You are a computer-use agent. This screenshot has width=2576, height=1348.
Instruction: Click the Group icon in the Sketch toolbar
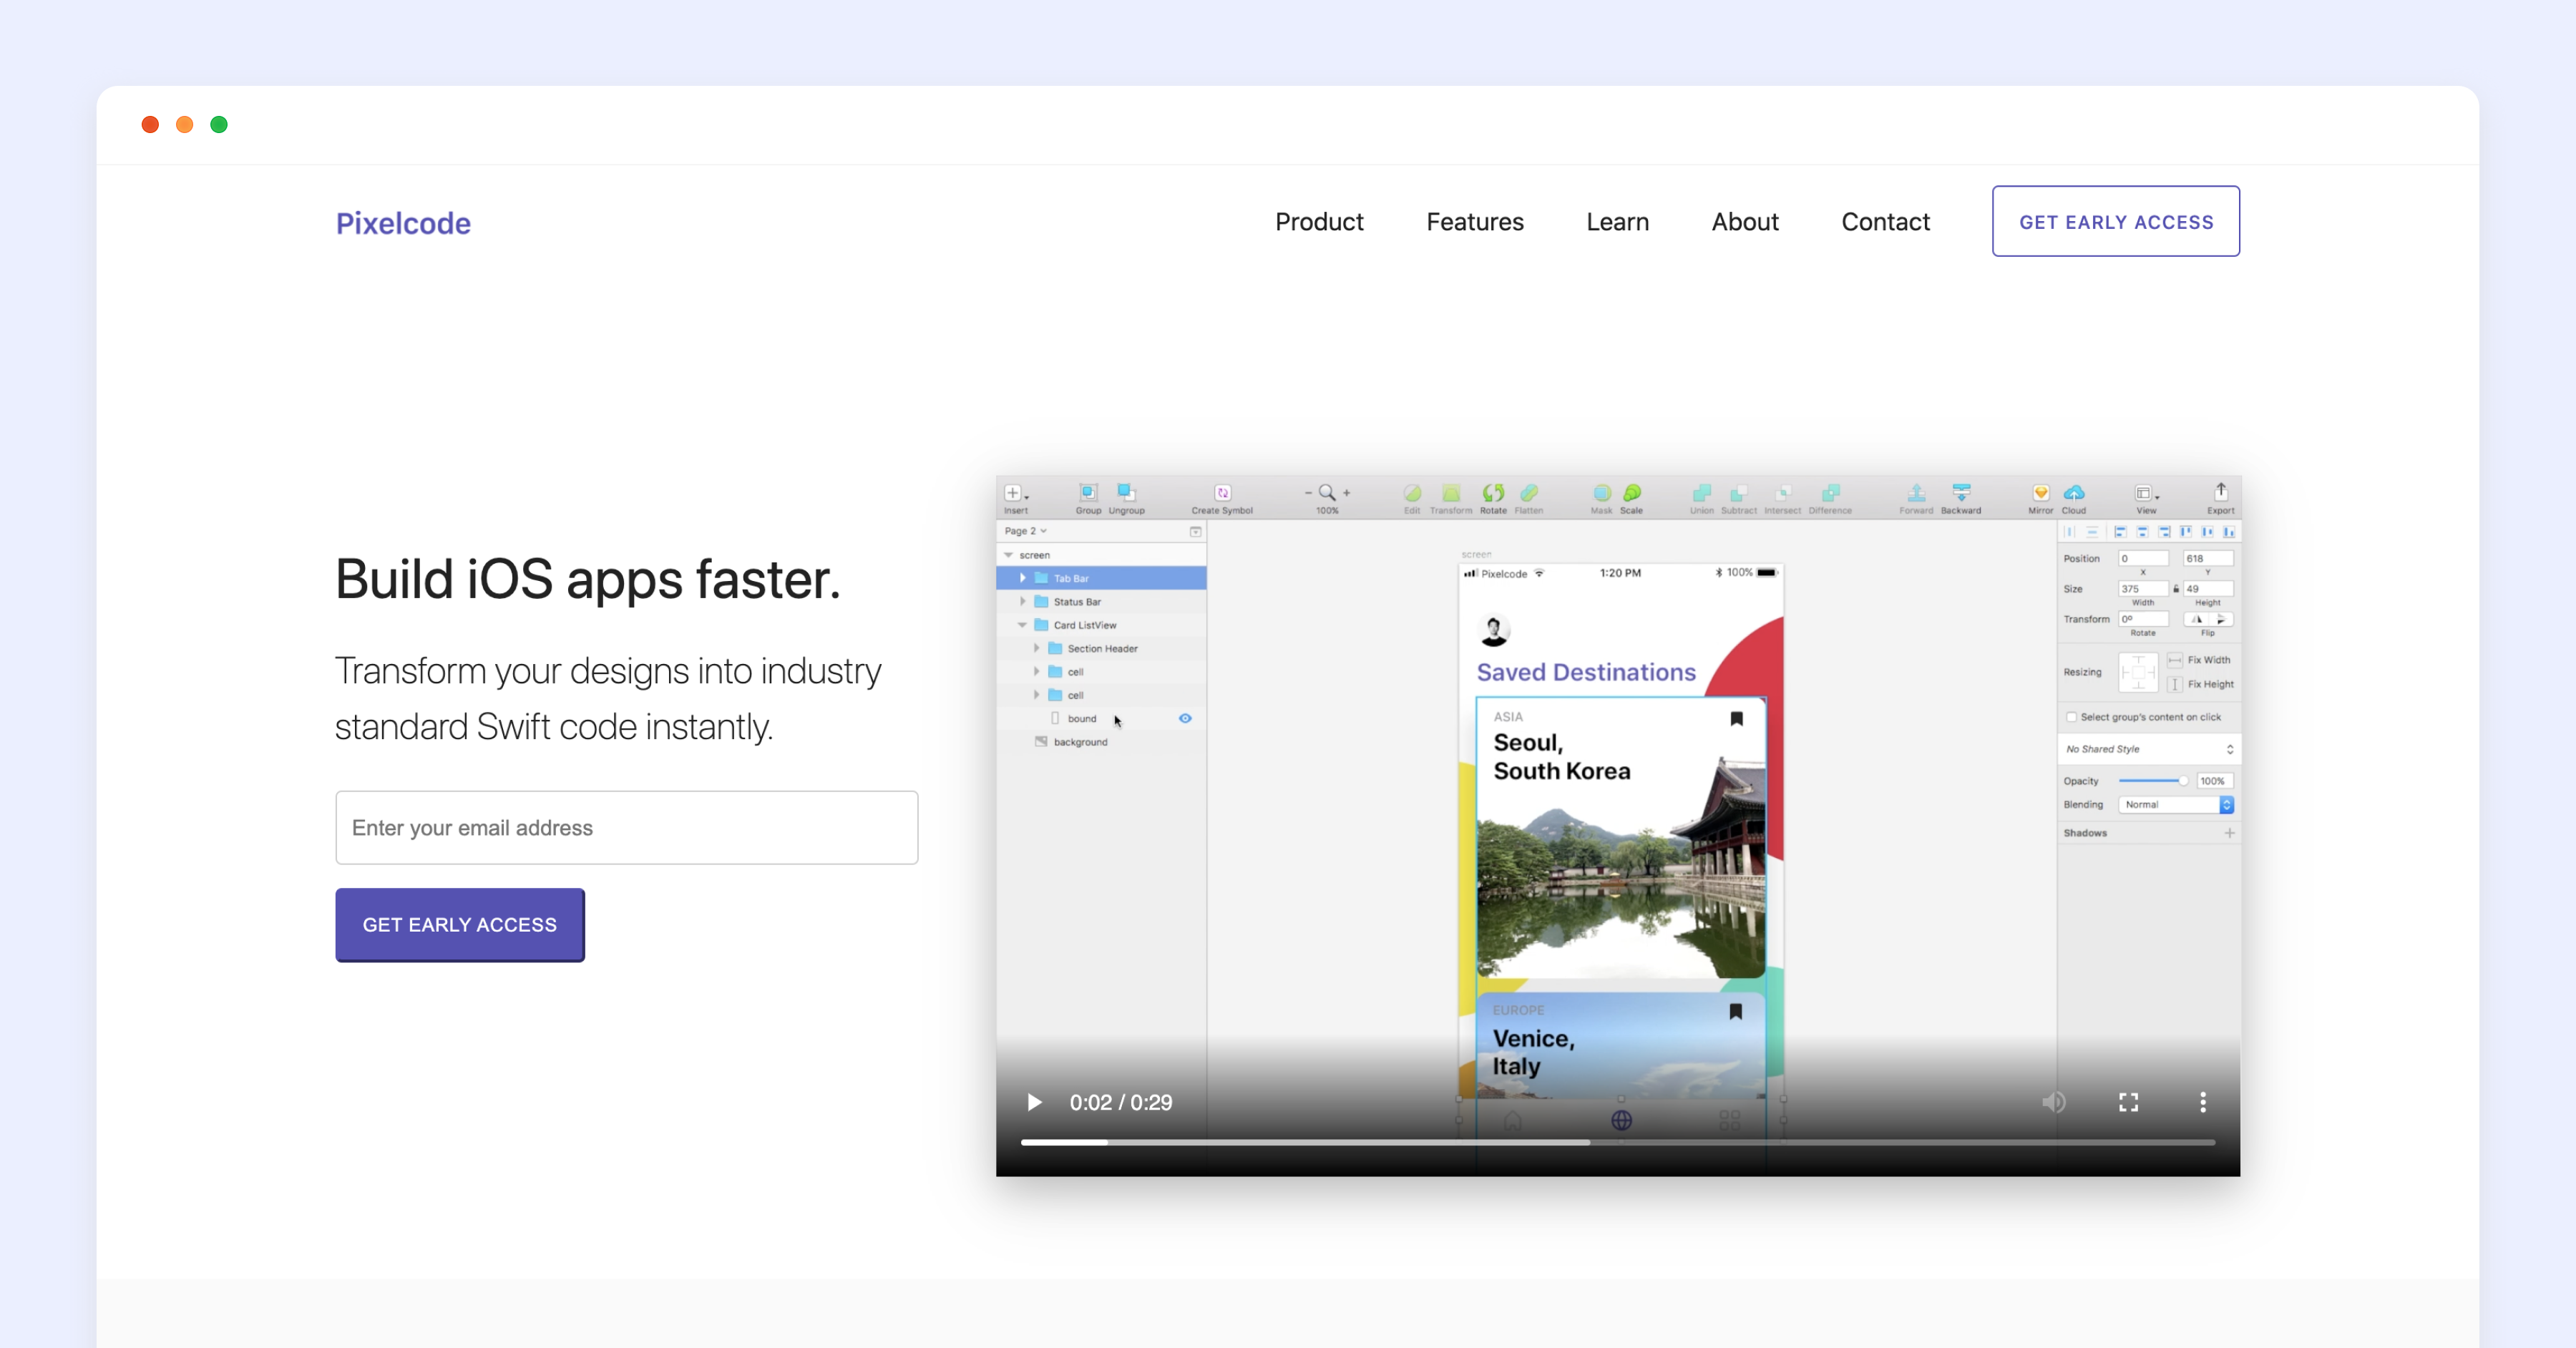(x=1088, y=493)
